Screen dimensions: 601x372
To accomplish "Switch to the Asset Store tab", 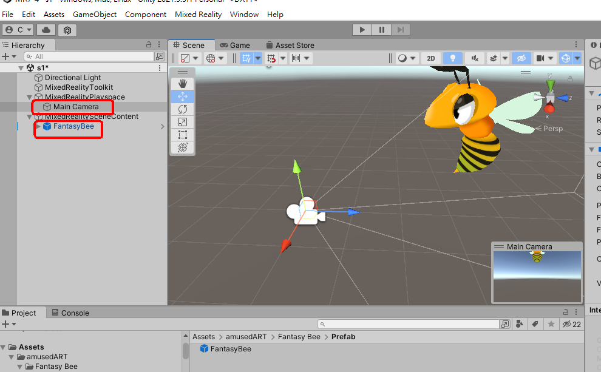I will click(290, 45).
